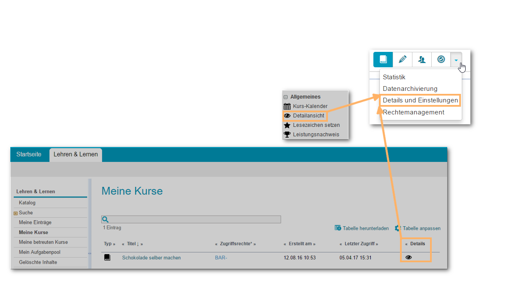
Task: Click the Kurs-Kalender calendar icon
Action: [x=287, y=106]
